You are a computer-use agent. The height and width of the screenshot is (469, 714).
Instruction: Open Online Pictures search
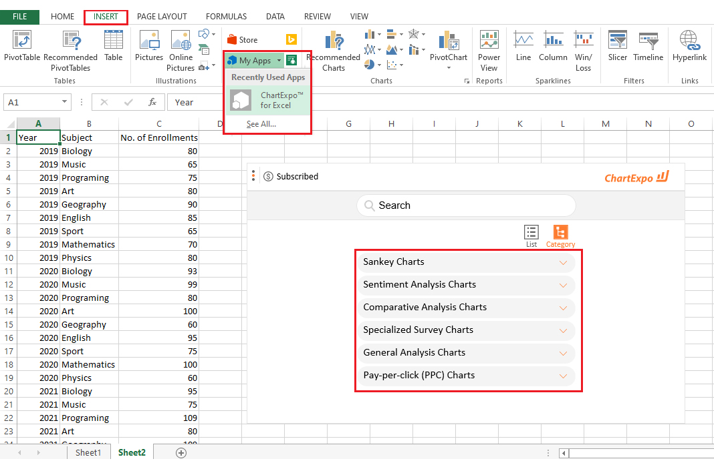(x=181, y=51)
